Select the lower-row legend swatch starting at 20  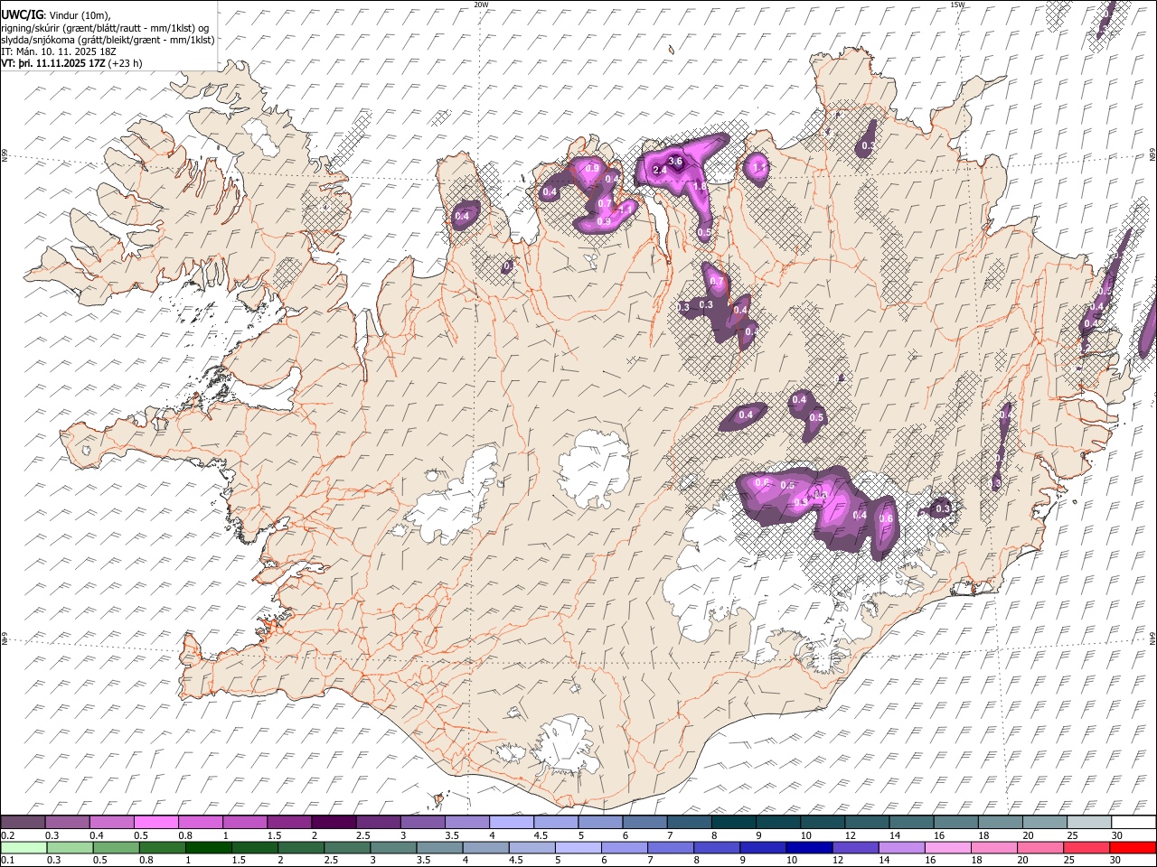click(1039, 847)
